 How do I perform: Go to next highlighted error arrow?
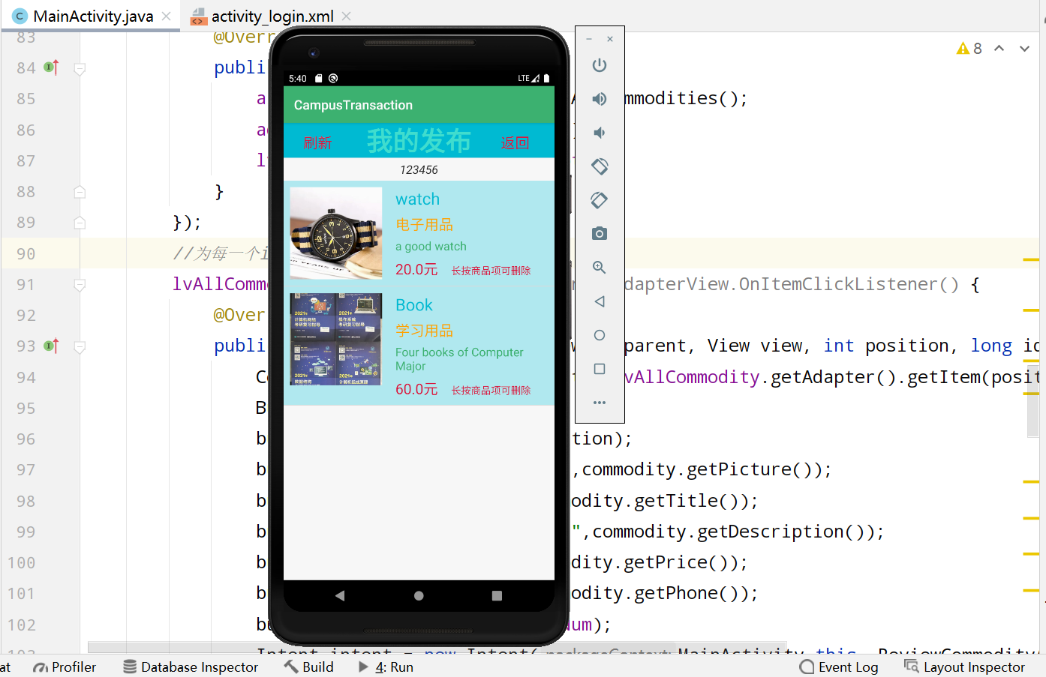pyautogui.click(x=1024, y=49)
